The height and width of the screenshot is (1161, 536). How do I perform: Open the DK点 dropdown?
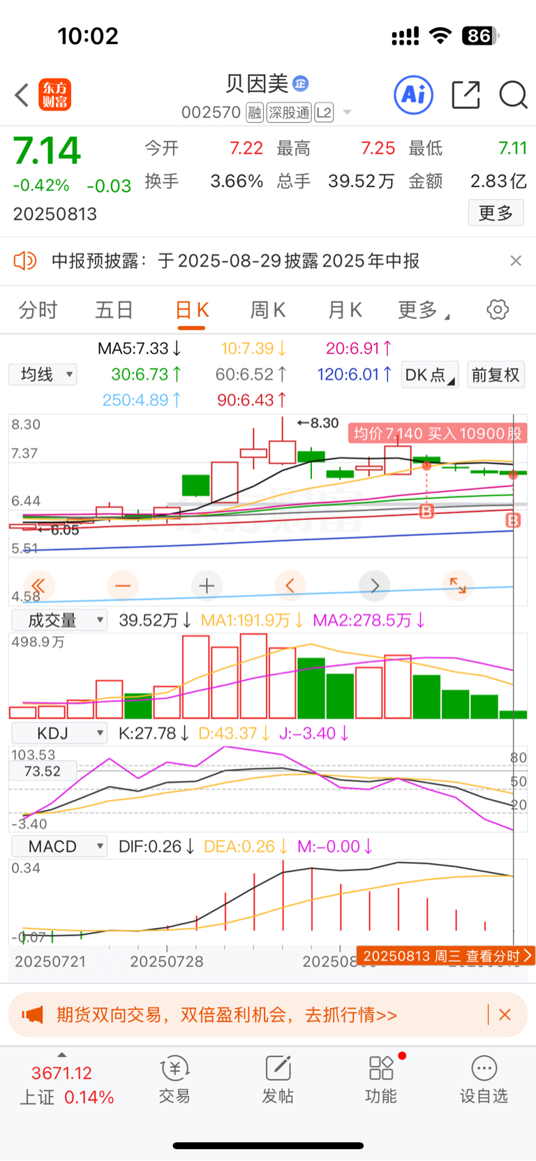(x=430, y=375)
